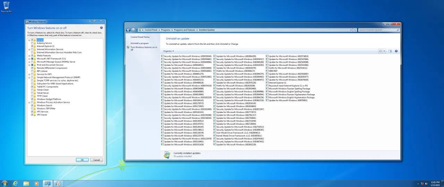This screenshot has width=444, height=187.
Task: Toggle the Telnet Client checkbox
Action: click(x=32, y=90)
